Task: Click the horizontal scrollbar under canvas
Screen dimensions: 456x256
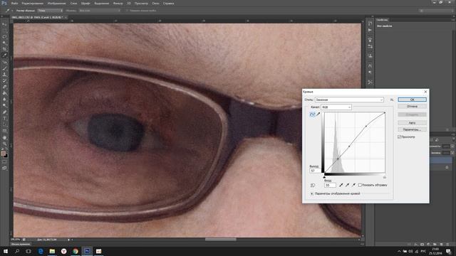Action: point(221,240)
